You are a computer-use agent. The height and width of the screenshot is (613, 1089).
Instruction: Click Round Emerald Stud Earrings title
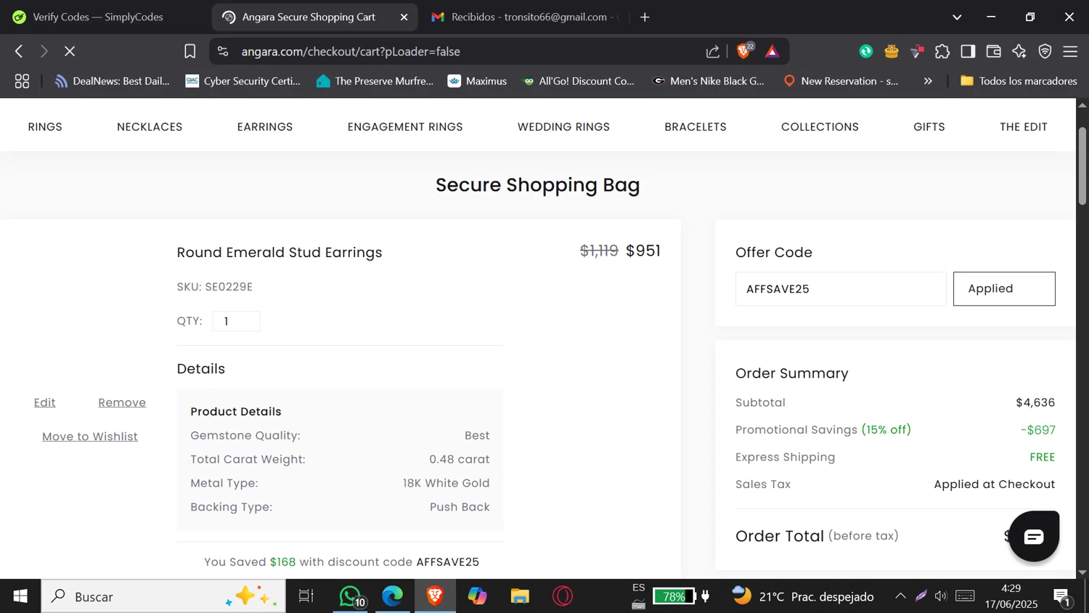(280, 253)
